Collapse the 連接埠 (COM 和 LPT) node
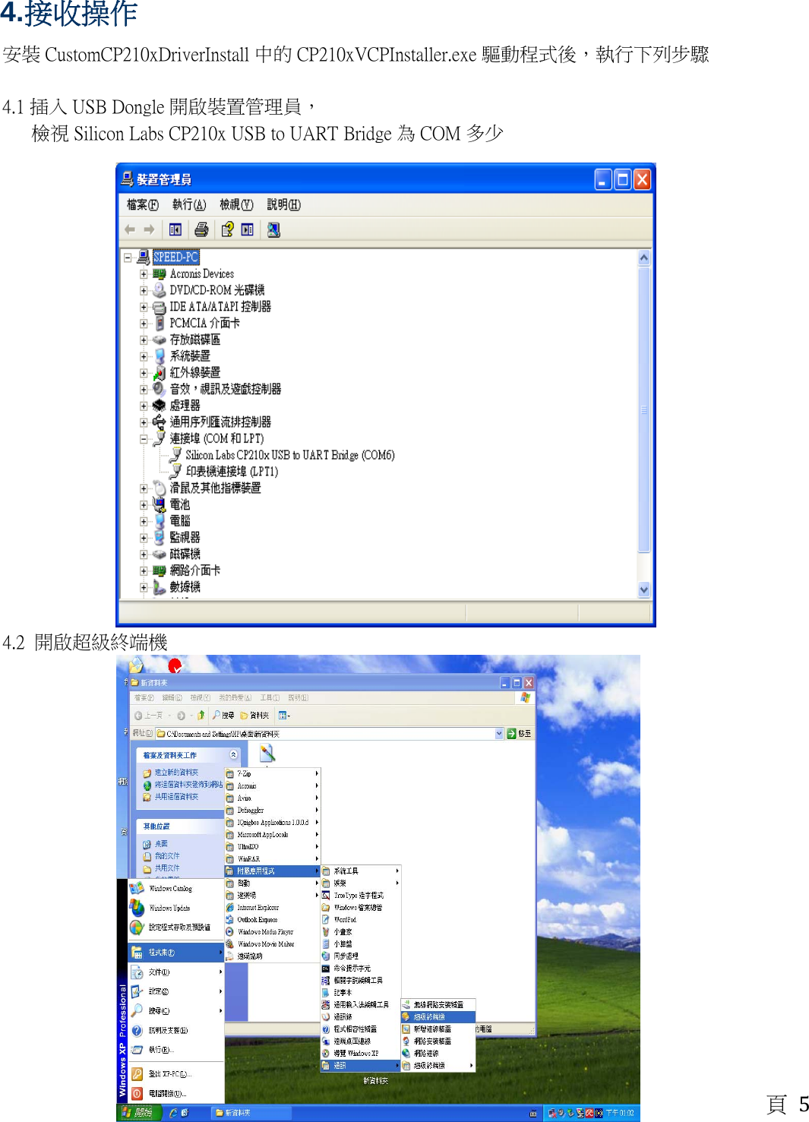The width and height of the screenshot is (809, 1122). coord(144,438)
